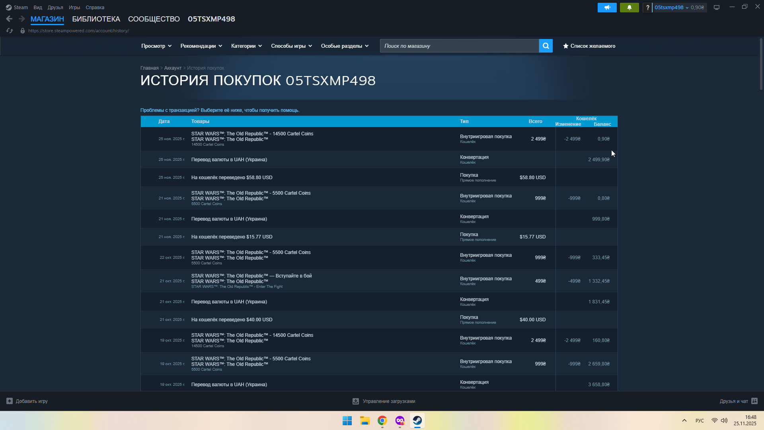The height and width of the screenshot is (430, 764).
Task: Reload the page with refresh icon
Action: (10, 31)
